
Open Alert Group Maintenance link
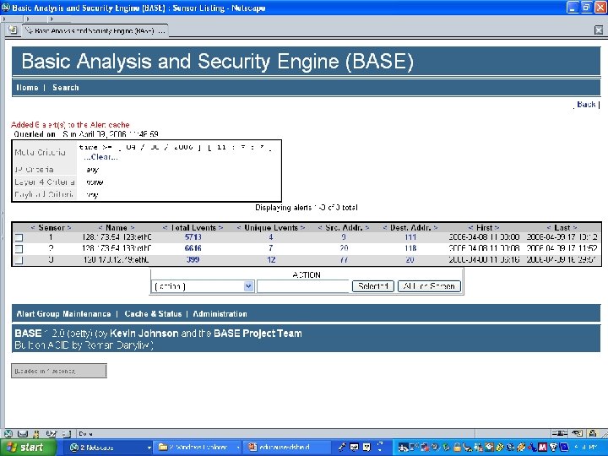click(63, 313)
